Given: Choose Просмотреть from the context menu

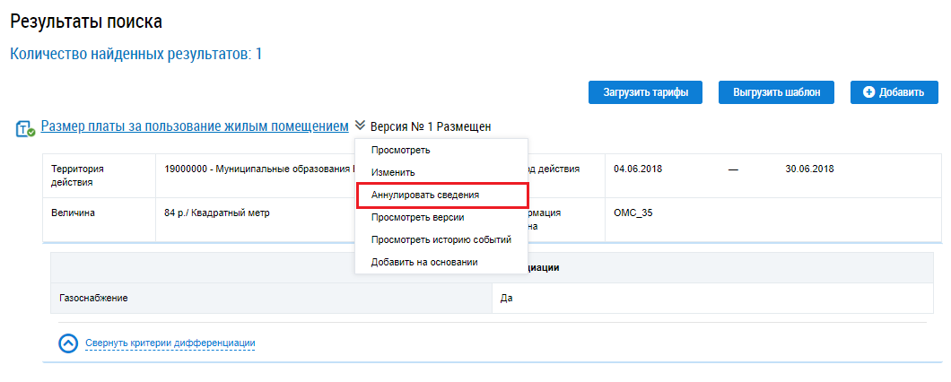Looking at the screenshot, I should click(x=400, y=150).
